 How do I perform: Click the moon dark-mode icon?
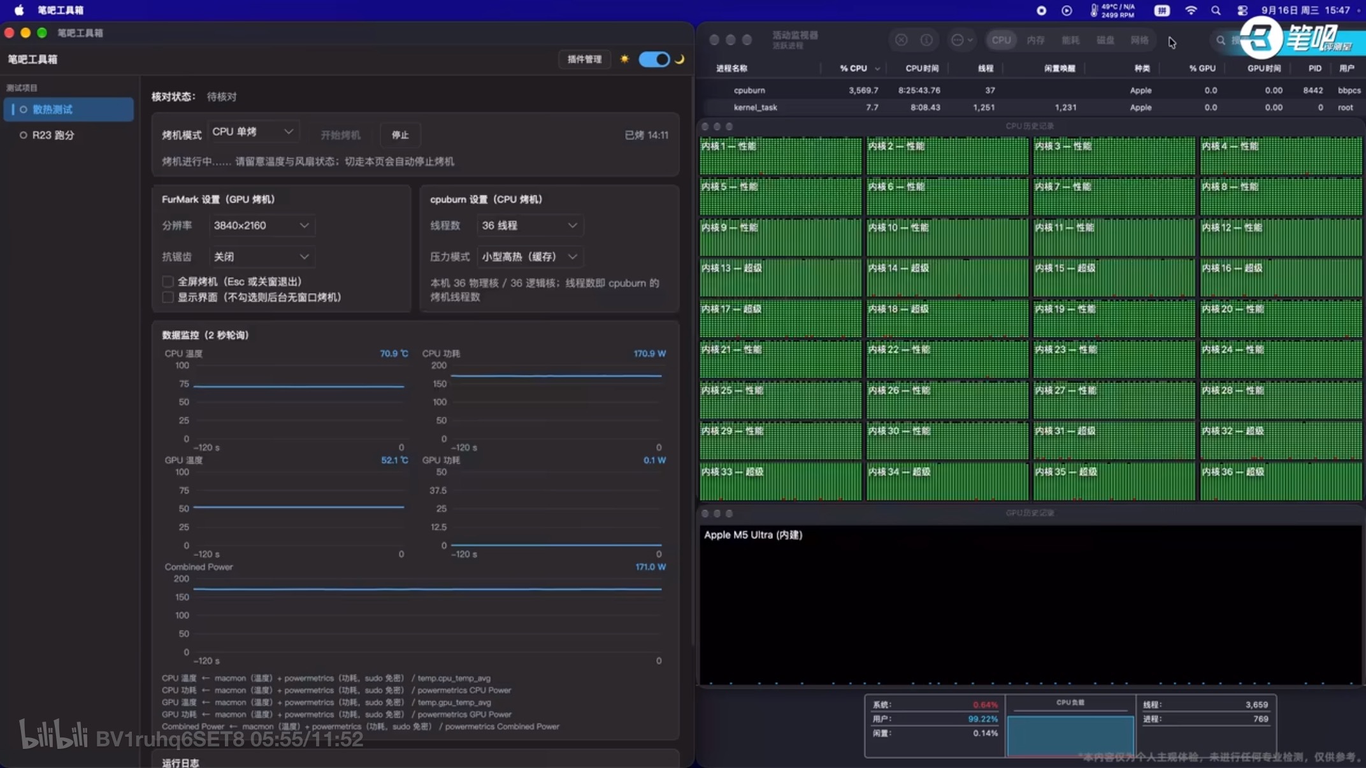click(x=680, y=59)
